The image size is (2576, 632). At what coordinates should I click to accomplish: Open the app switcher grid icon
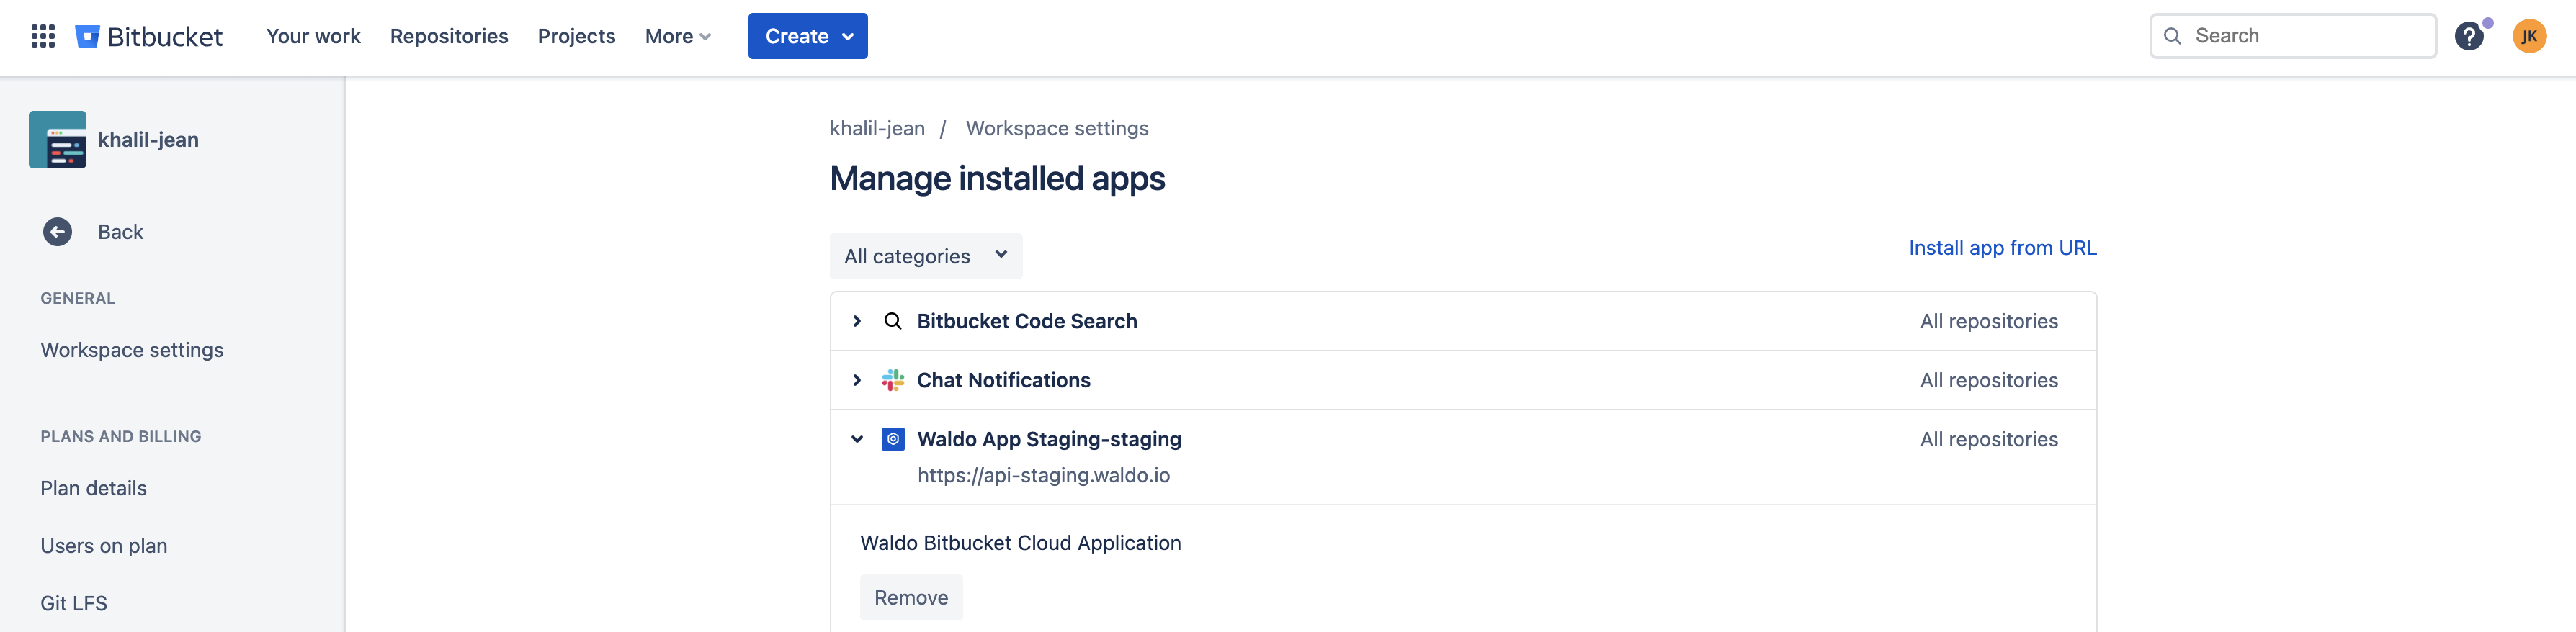[x=43, y=37]
